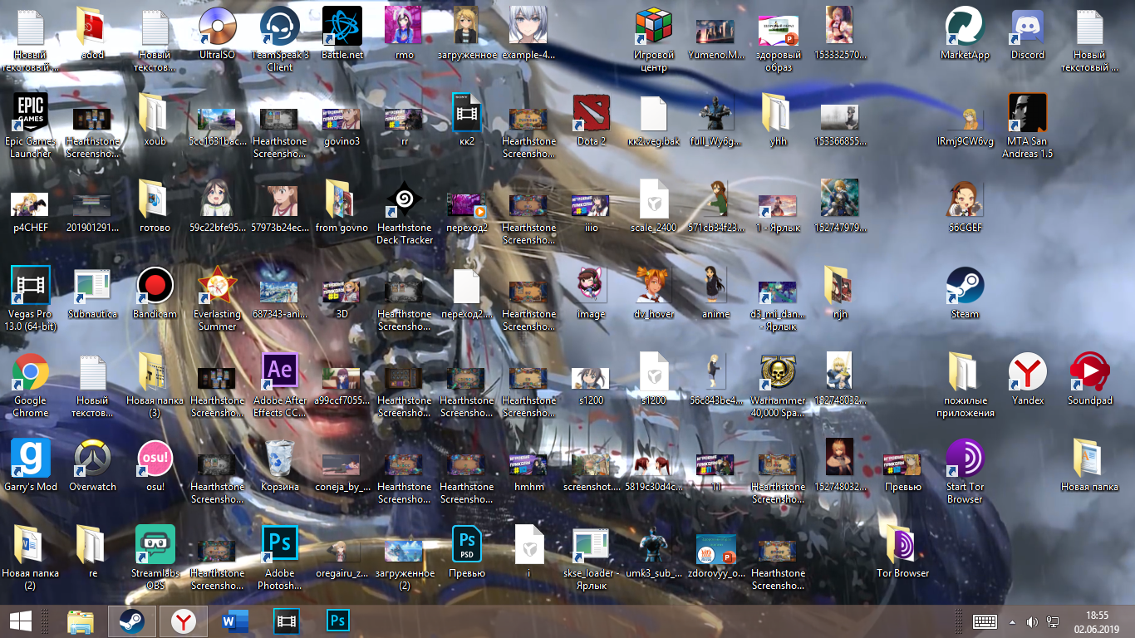Select the 56CGEF image file
Viewport: 1135px width, 638px height.
coord(965,200)
